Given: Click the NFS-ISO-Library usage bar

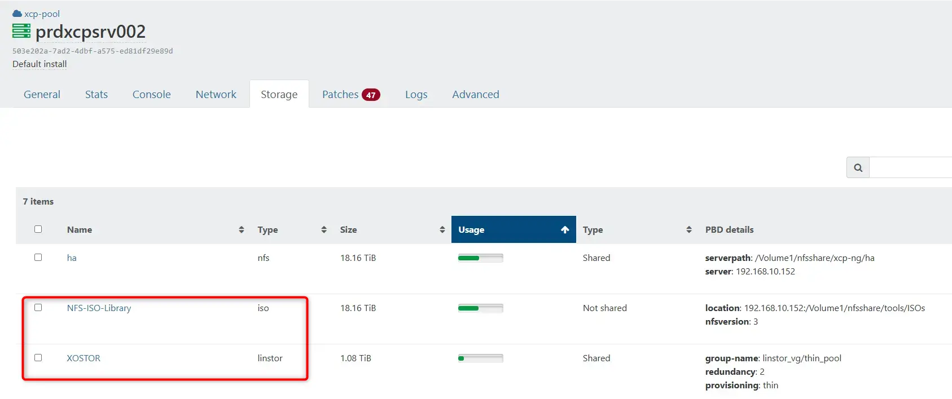Looking at the screenshot, I should pos(480,308).
